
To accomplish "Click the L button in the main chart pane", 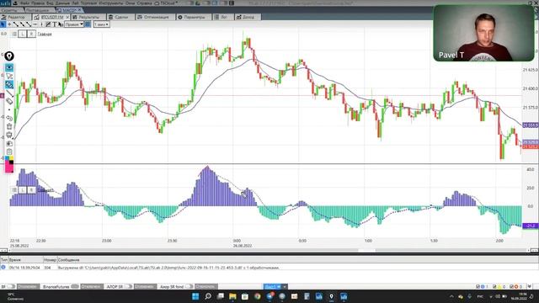I will pyautogui.click(x=23, y=34).
